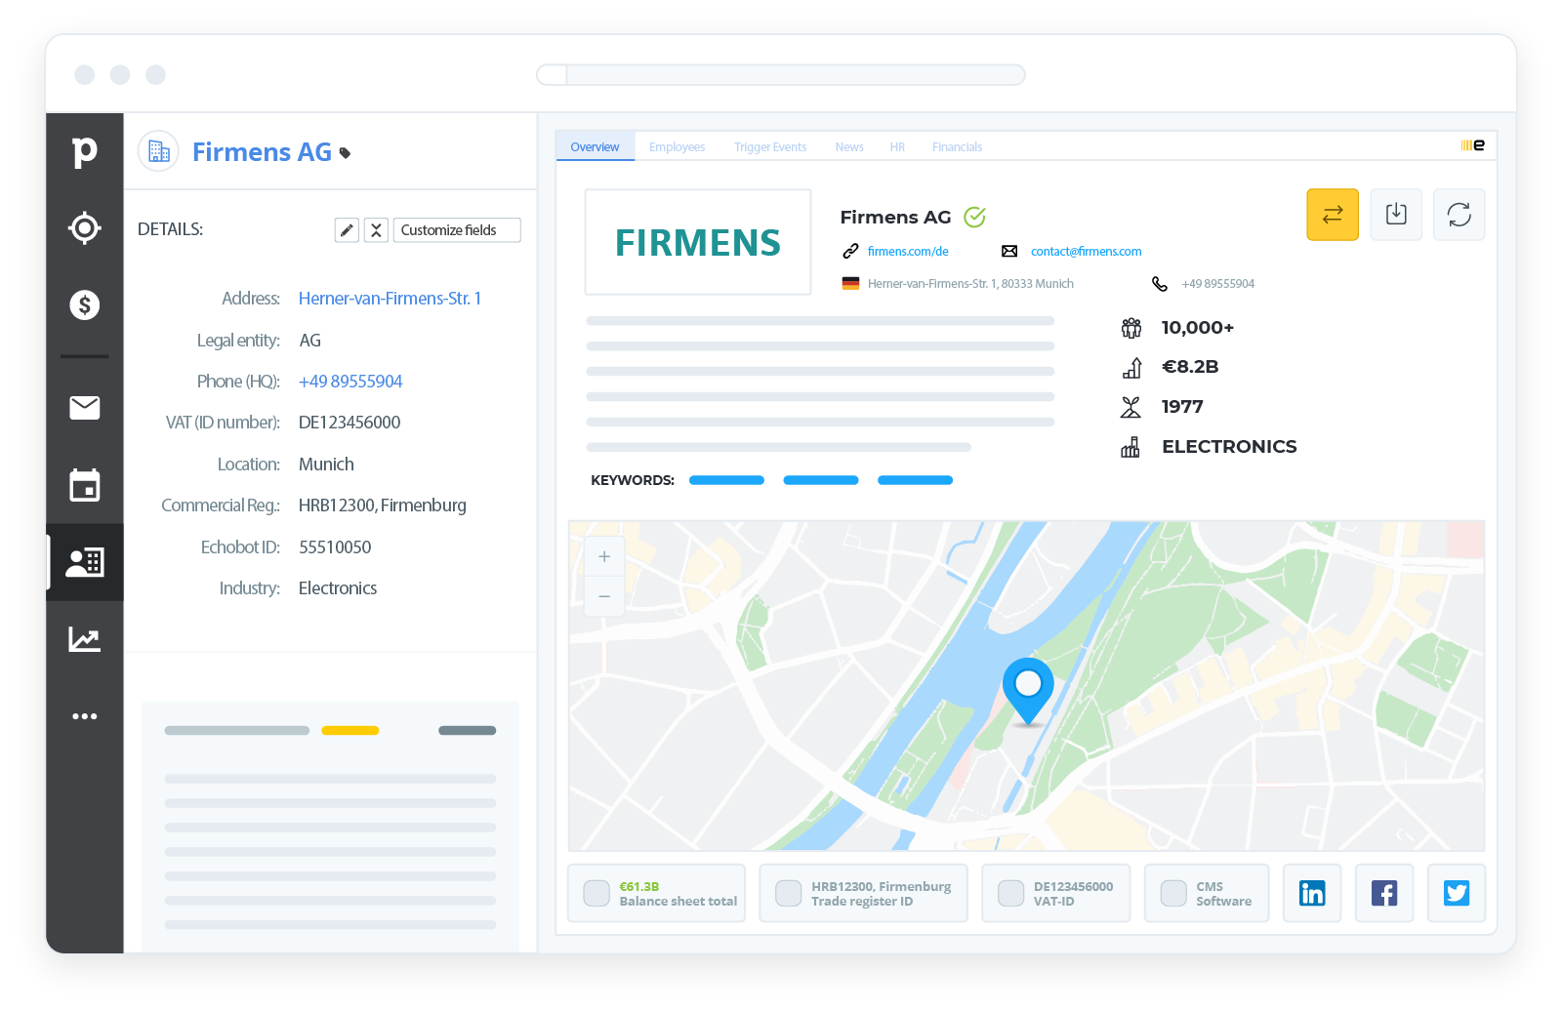Open the Firmens AG Twitter page
The image size is (1562, 1011).
coord(1457,892)
